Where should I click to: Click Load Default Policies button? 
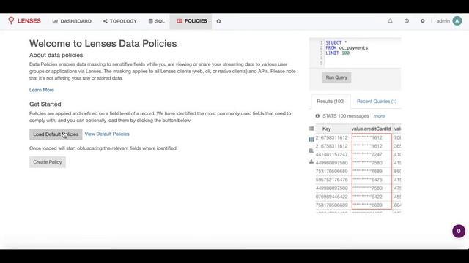(x=56, y=134)
